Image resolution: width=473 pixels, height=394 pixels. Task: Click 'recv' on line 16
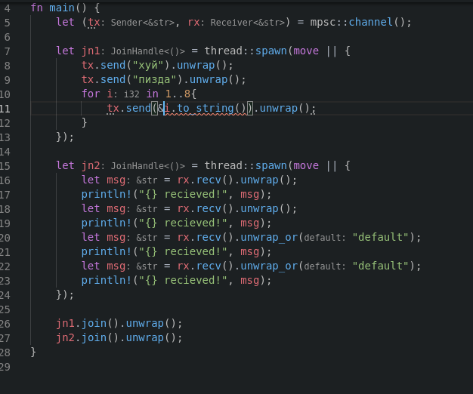click(209, 180)
